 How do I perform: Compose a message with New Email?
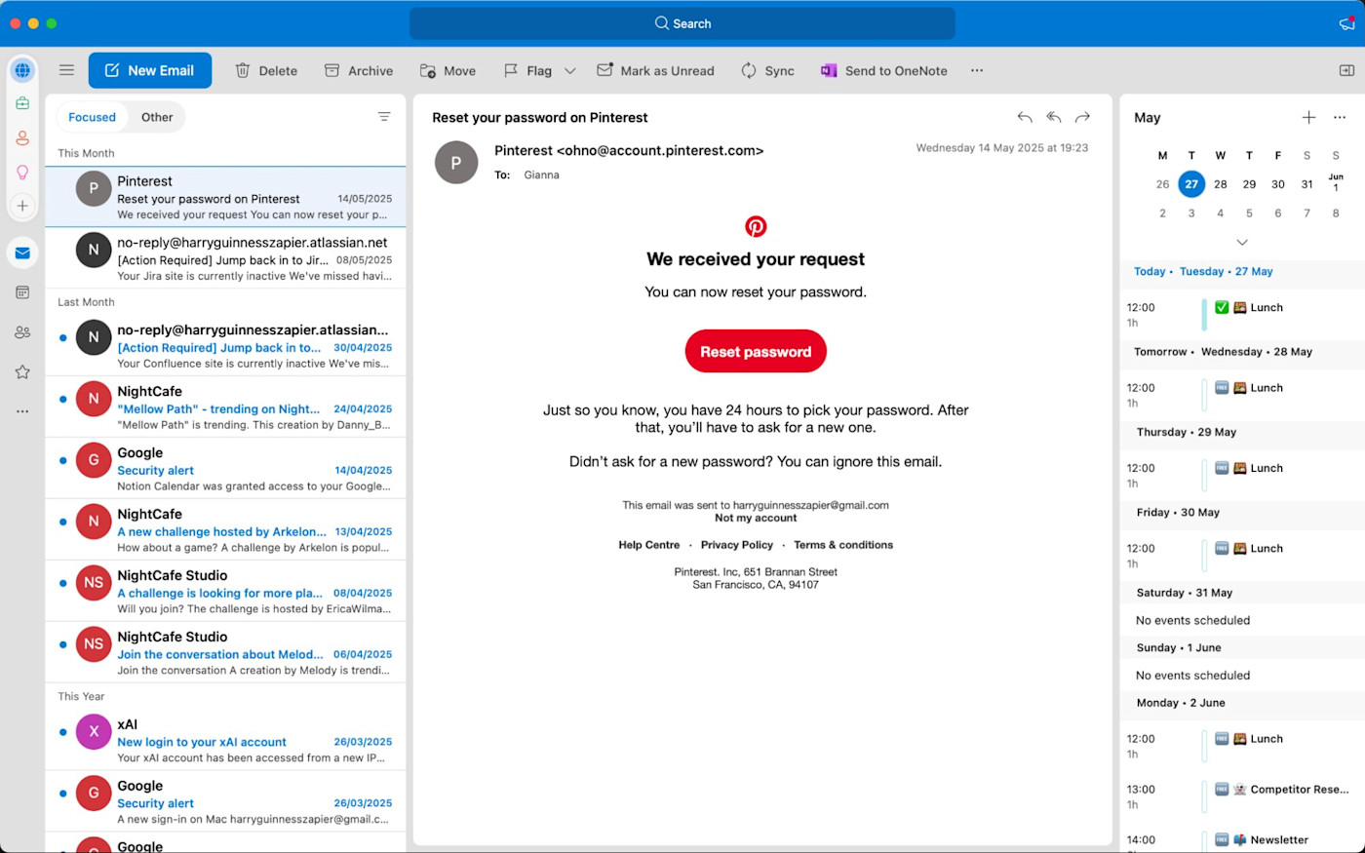click(x=150, y=70)
